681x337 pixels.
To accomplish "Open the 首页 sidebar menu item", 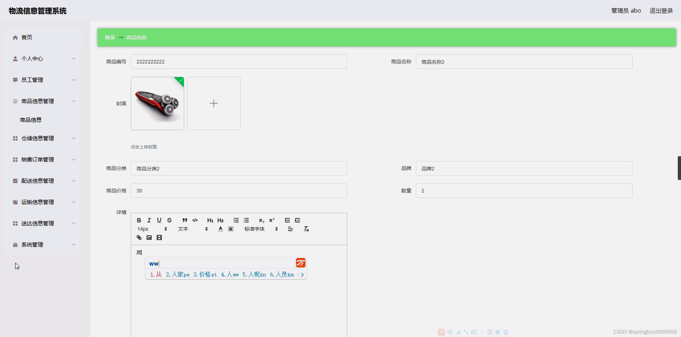I will tap(26, 37).
